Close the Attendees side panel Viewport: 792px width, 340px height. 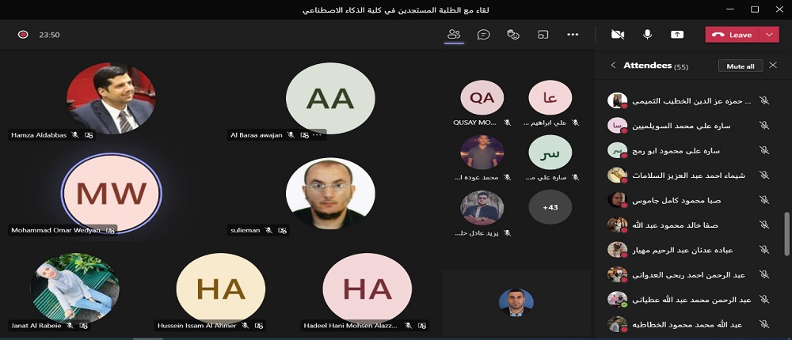point(772,65)
